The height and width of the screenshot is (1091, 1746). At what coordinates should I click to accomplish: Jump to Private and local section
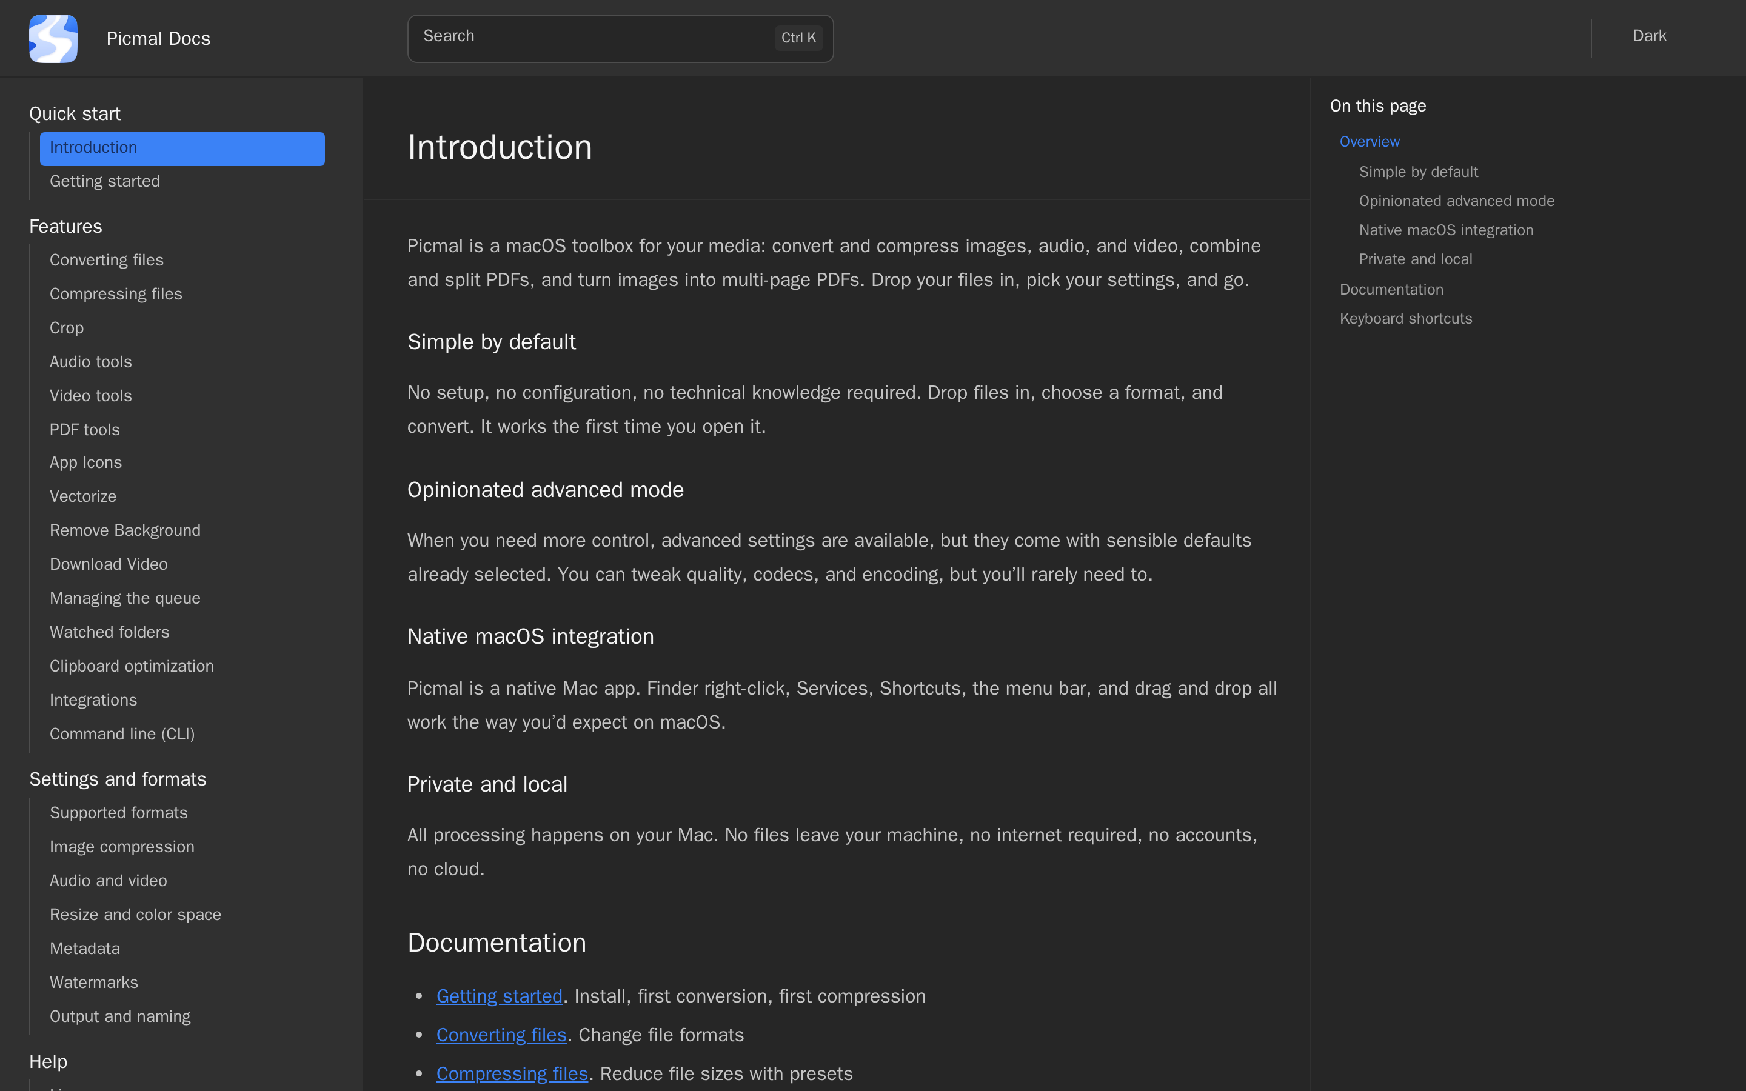(1415, 259)
